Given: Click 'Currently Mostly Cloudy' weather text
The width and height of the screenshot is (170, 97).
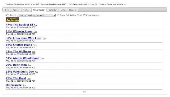Looking at the screenshot, I should click(x=54, y=4).
